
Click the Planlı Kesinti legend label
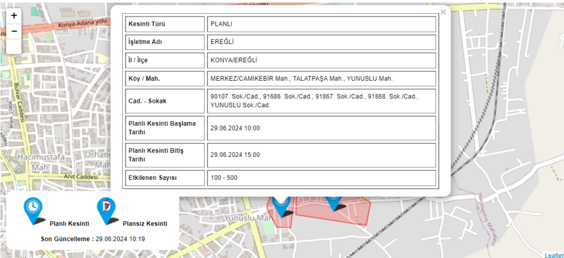(69, 224)
